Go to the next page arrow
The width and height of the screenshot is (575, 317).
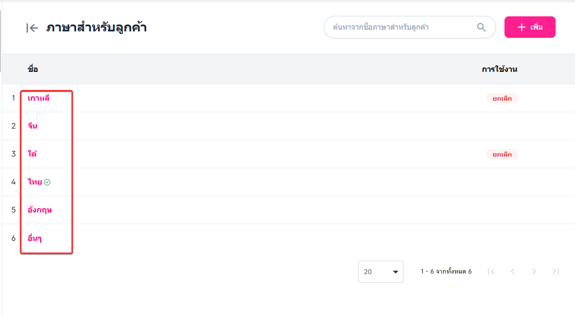click(x=534, y=271)
